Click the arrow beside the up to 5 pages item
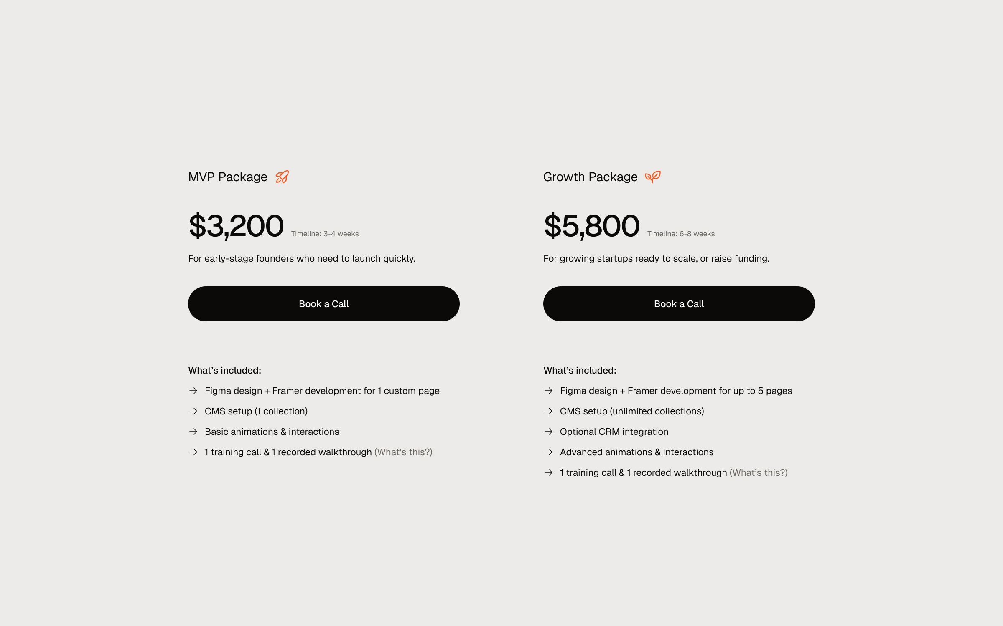This screenshot has height=626, width=1003. point(548,391)
